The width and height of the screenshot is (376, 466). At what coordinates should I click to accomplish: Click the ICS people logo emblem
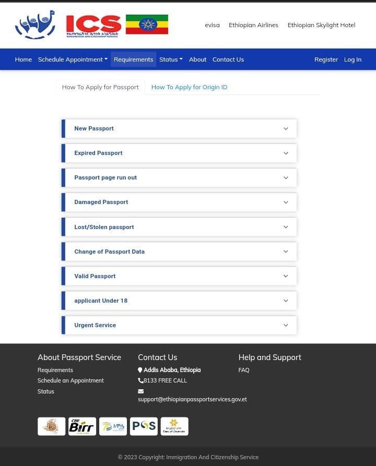point(35,25)
